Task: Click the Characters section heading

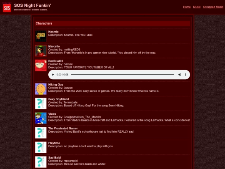Action: coord(44,23)
